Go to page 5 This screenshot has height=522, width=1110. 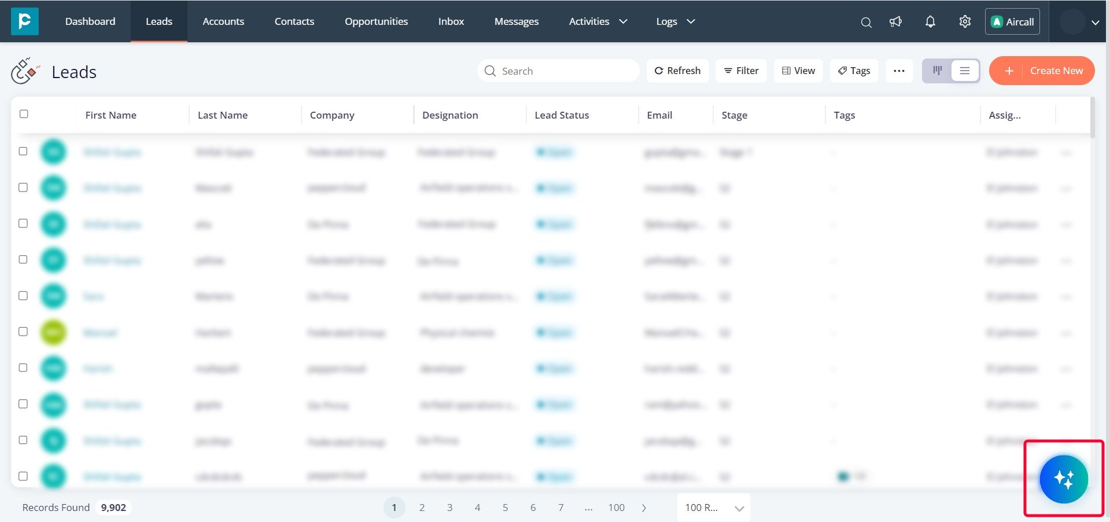[x=506, y=508]
